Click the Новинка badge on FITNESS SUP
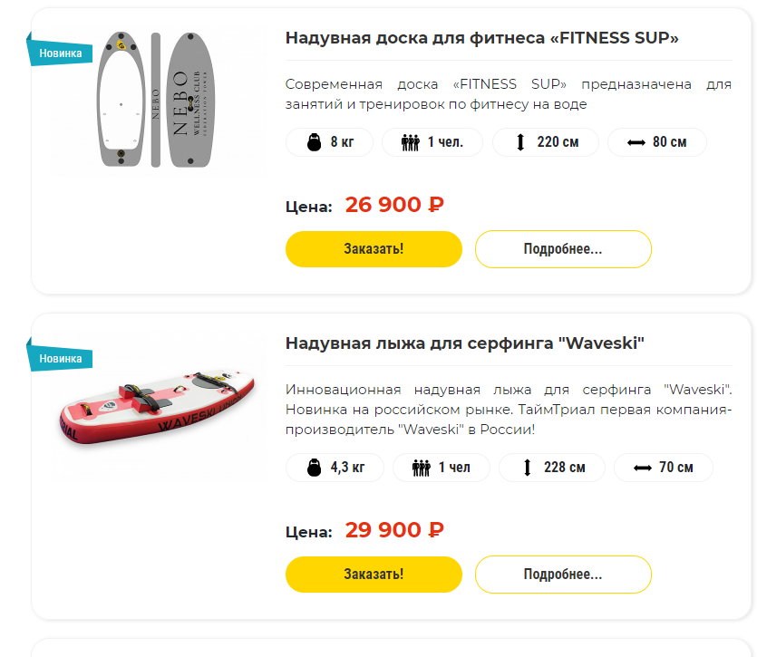Viewport: 757px width, 657px height. pos(60,53)
